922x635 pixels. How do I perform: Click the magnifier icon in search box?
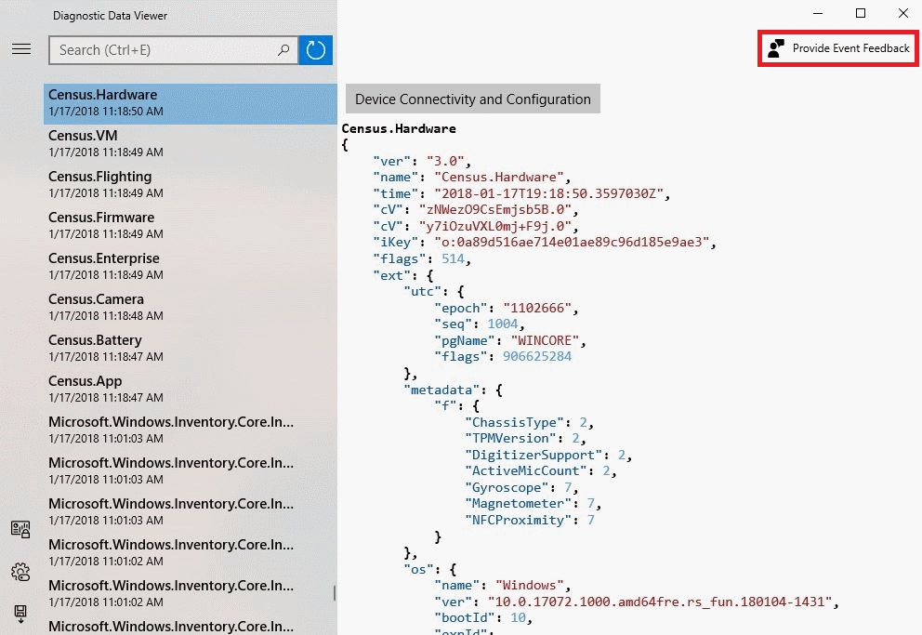pos(284,50)
